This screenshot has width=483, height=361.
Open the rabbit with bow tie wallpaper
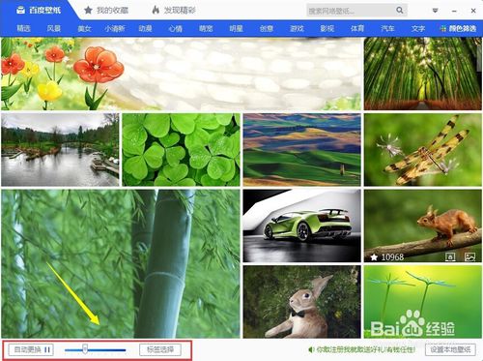(302, 302)
